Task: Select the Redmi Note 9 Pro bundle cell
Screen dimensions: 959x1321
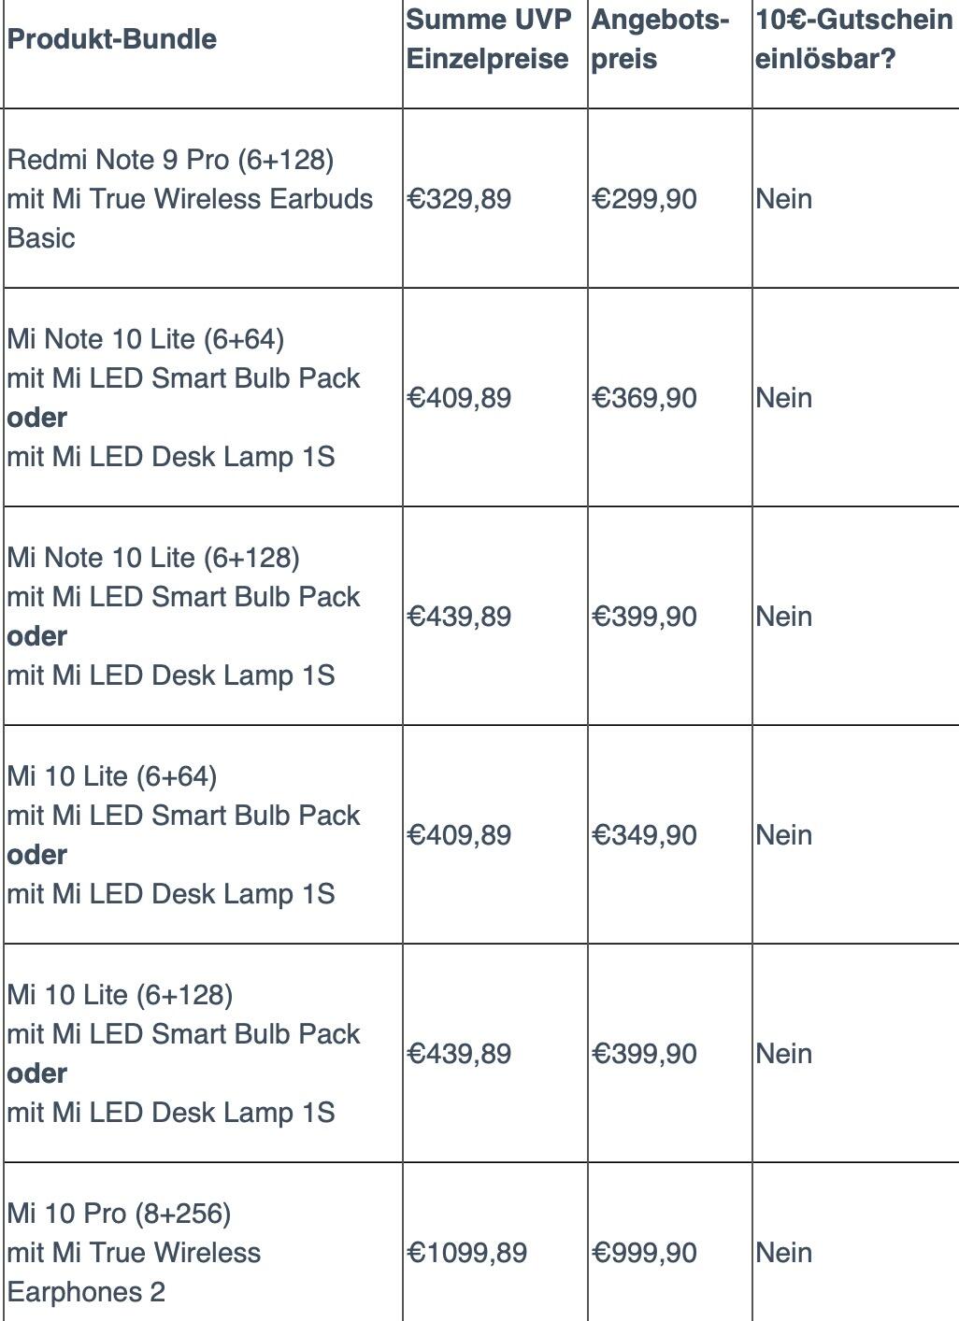Action: (190, 198)
